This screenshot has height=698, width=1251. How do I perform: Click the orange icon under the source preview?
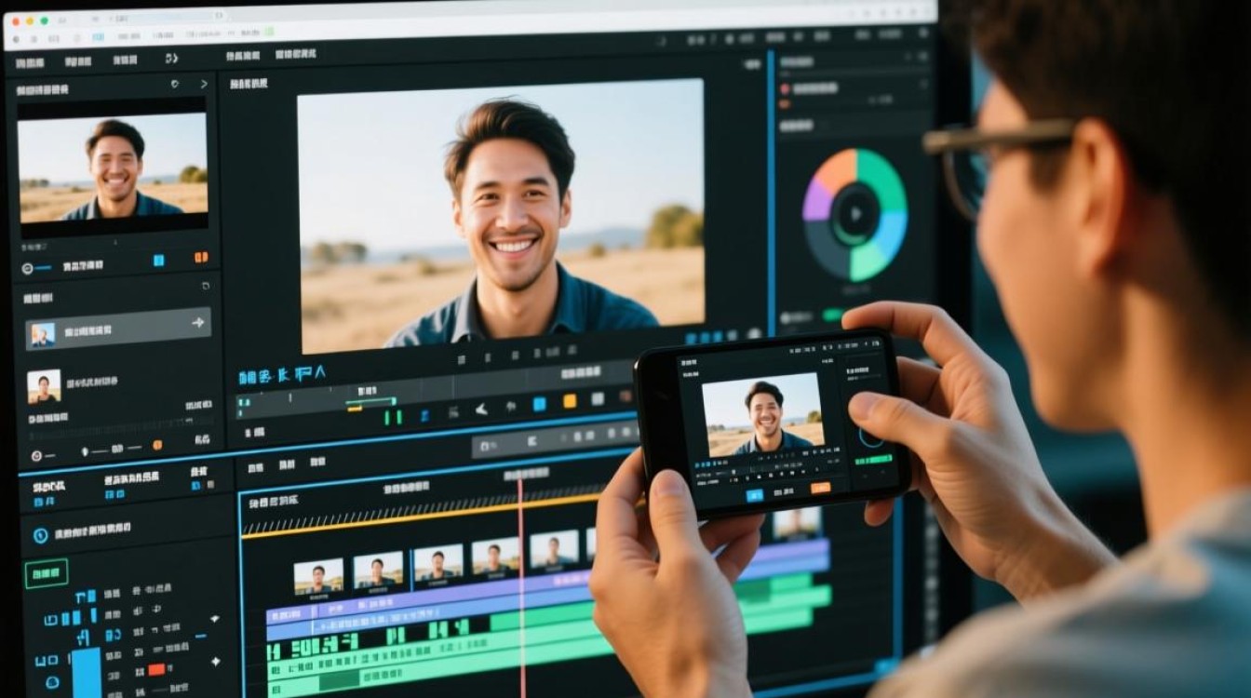coord(199,258)
